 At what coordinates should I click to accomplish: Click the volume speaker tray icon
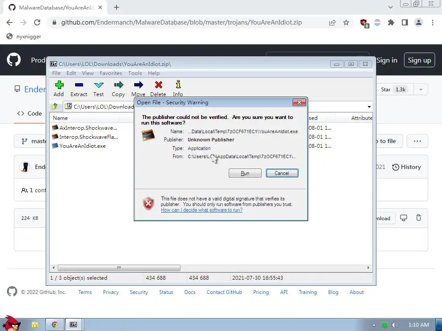395,325
